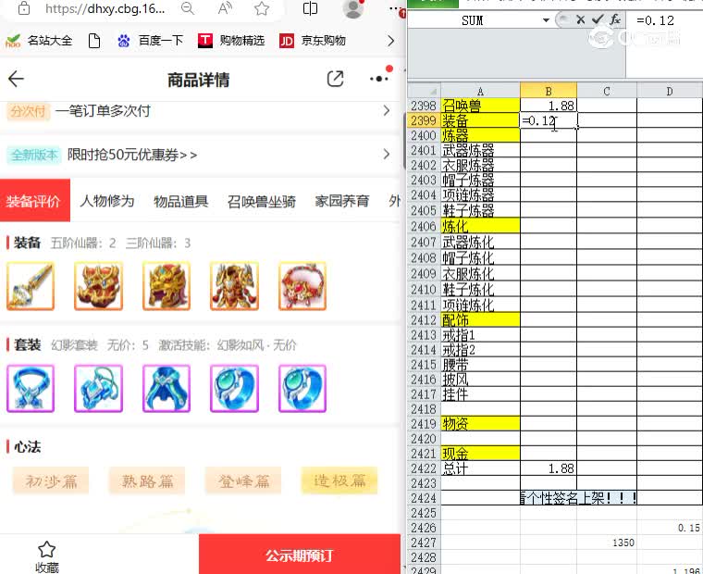Switch to the 物品道具 tab
Image resolution: width=703 pixels, height=574 pixels.
pos(180,201)
